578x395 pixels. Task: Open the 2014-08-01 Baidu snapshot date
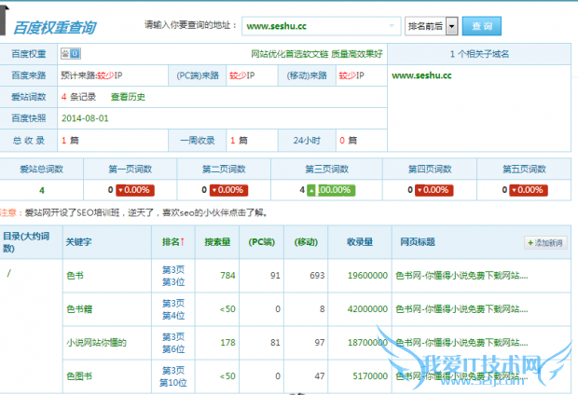click(x=86, y=118)
